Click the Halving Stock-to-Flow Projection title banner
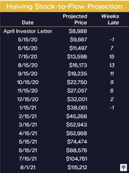This screenshot has height=173, width=129. pyautogui.click(x=64, y=6)
